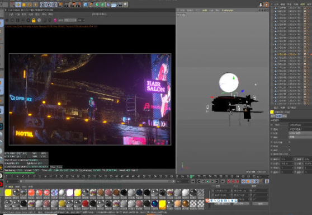Add a Light object
This screenshot has width=312, height=215.
125,4
